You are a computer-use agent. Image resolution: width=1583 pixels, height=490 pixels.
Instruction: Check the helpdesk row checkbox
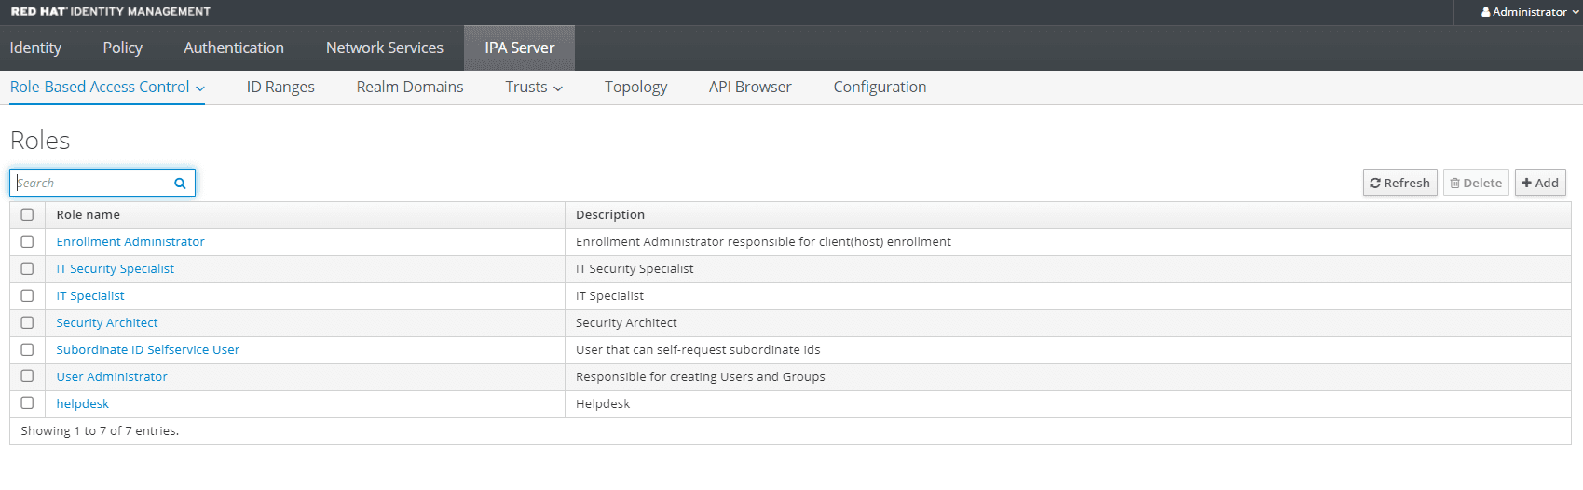click(x=27, y=402)
